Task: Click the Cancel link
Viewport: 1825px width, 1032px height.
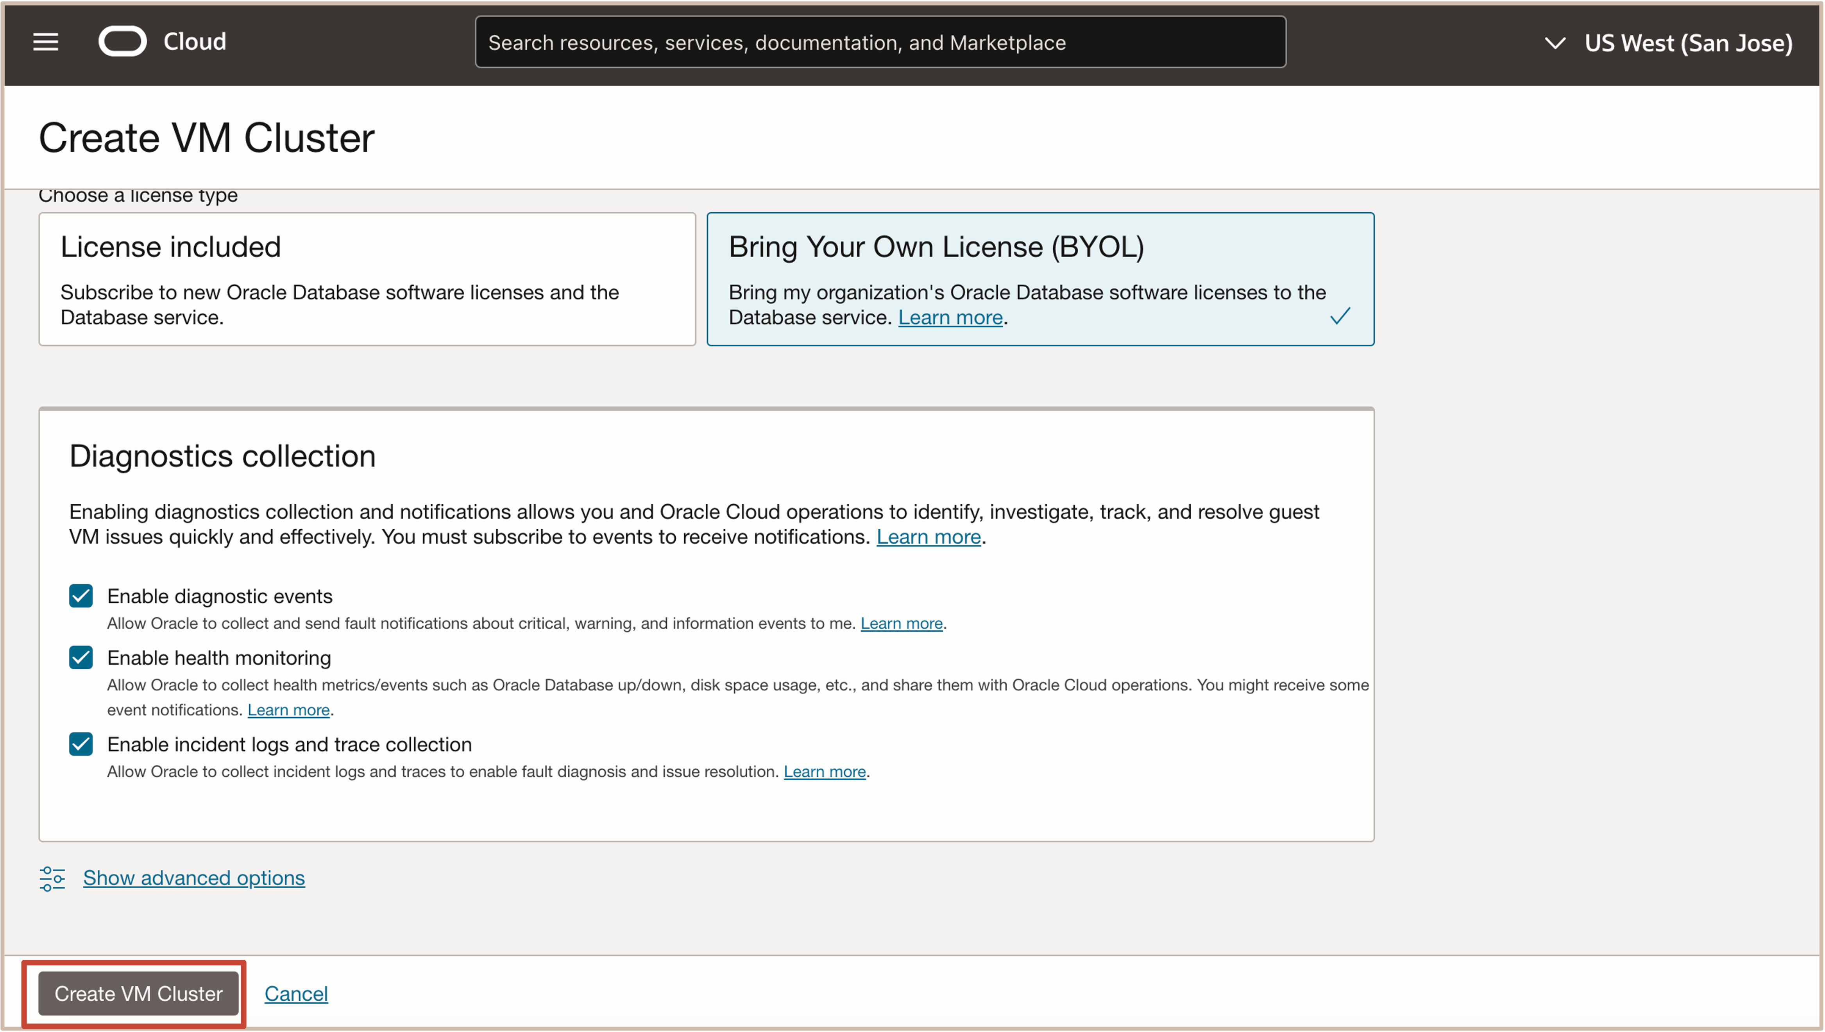Action: coord(296,994)
